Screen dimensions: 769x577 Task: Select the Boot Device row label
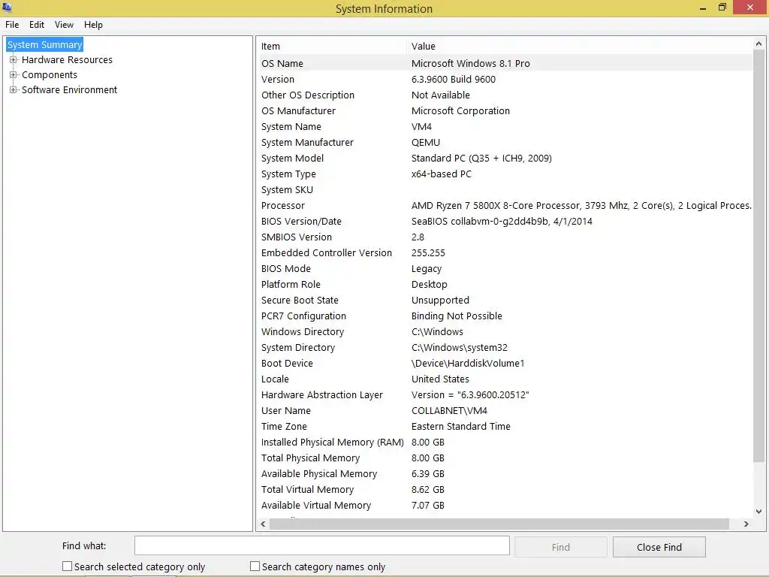287,364
